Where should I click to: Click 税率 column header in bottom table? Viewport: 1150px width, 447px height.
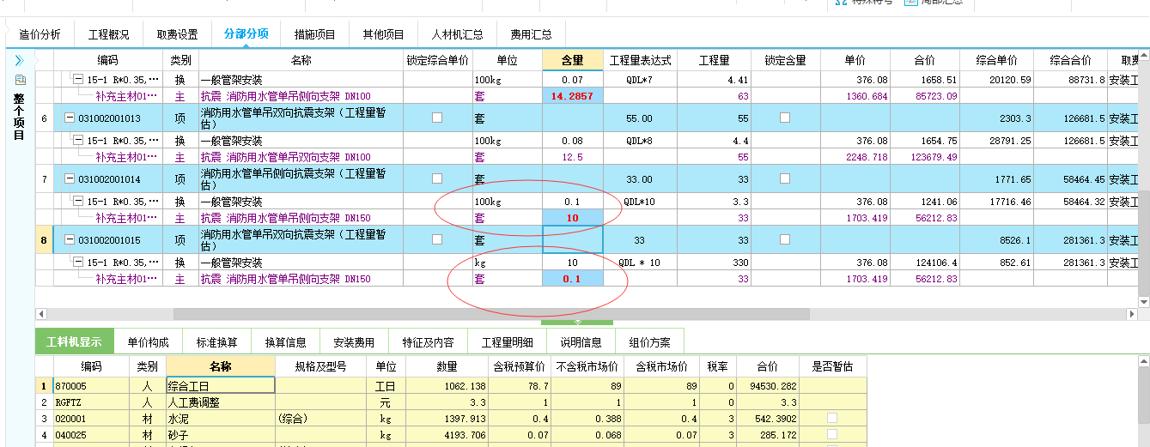[717, 366]
